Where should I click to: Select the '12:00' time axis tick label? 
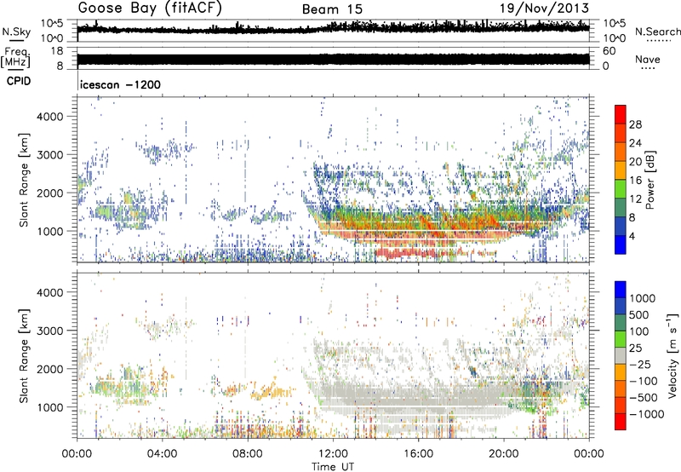(333, 454)
